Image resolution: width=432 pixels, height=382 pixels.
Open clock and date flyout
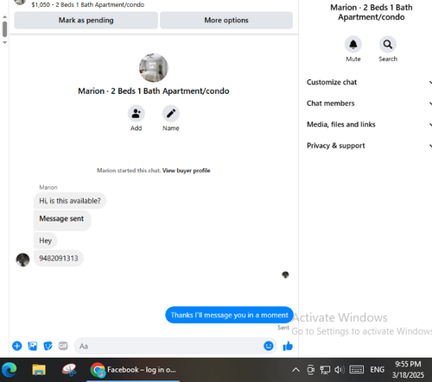[408, 370]
